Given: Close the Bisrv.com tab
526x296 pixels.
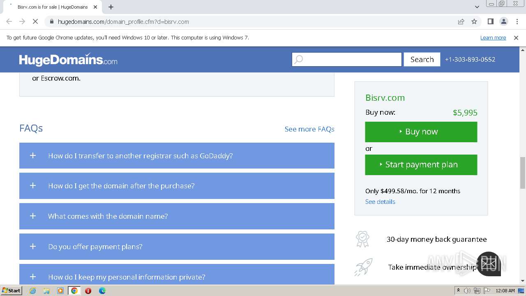Looking at the screenshot, I should pos(95,7).
